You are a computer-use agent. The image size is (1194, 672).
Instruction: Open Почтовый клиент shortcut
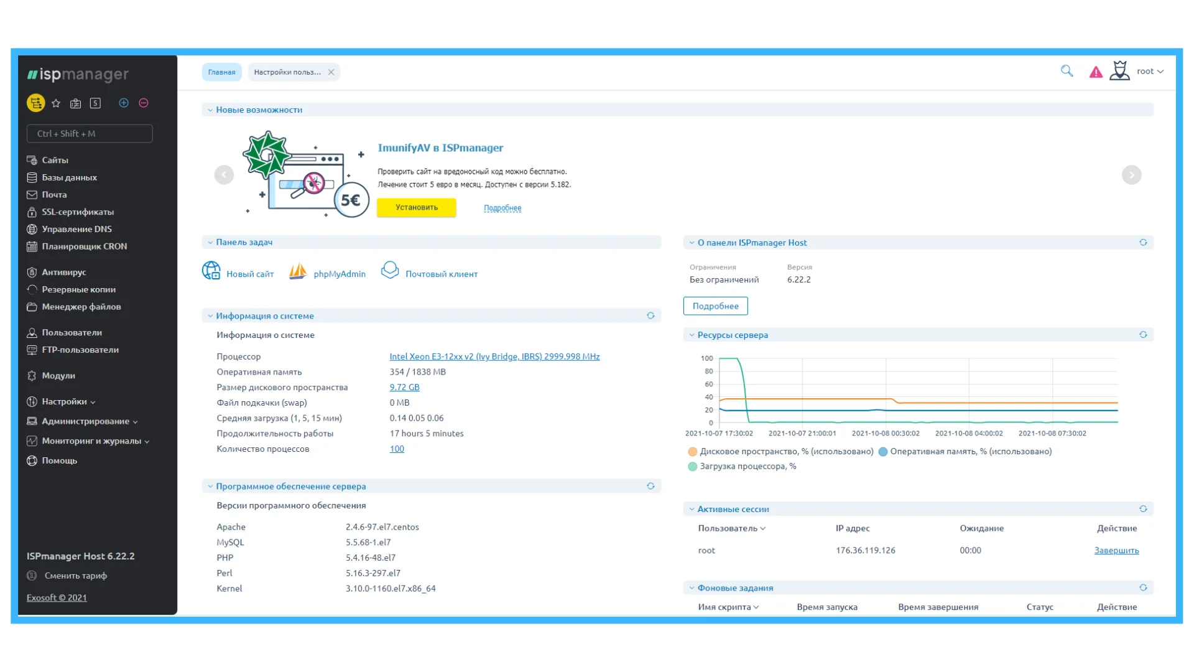click(x=429, y=272)
